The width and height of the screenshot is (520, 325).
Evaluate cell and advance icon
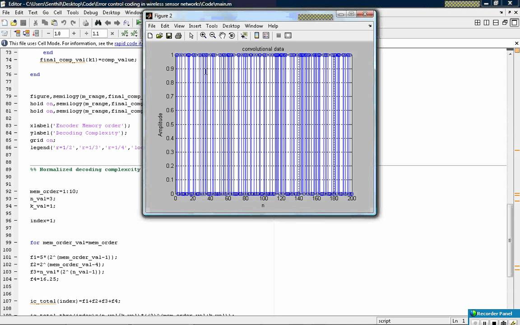26,33
